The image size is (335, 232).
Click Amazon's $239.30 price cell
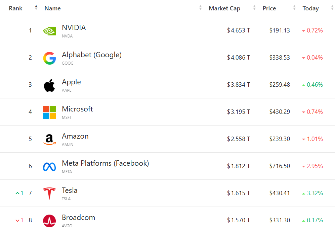280,139
